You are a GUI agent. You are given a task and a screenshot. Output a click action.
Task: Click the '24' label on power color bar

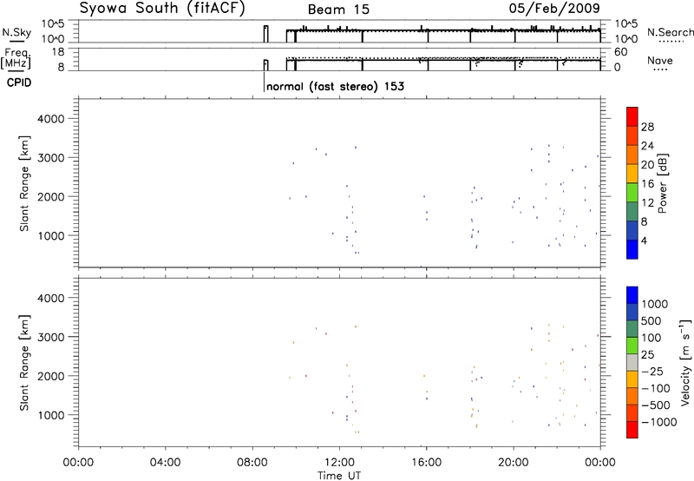tap(647, 146)
